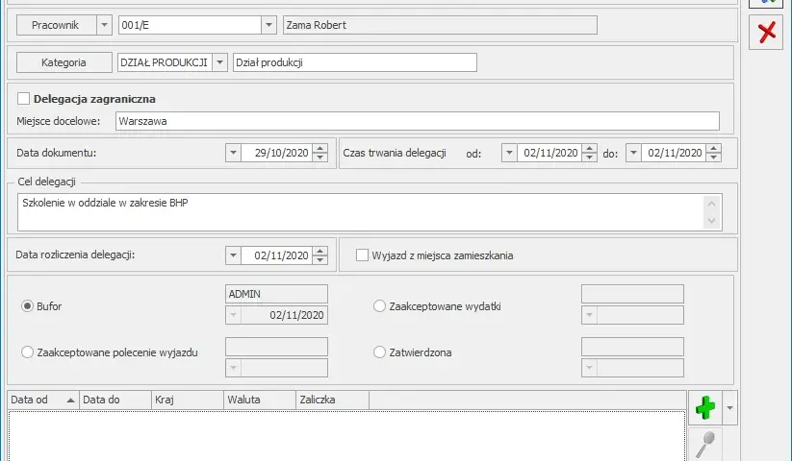792x461 pixels.
Task: Click the Data dokumentu date 29/10/2020
Action: (x=277, y=153)
